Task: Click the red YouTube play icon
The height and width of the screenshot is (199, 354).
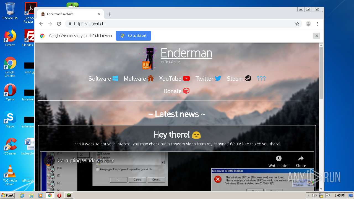Action: 186,78
